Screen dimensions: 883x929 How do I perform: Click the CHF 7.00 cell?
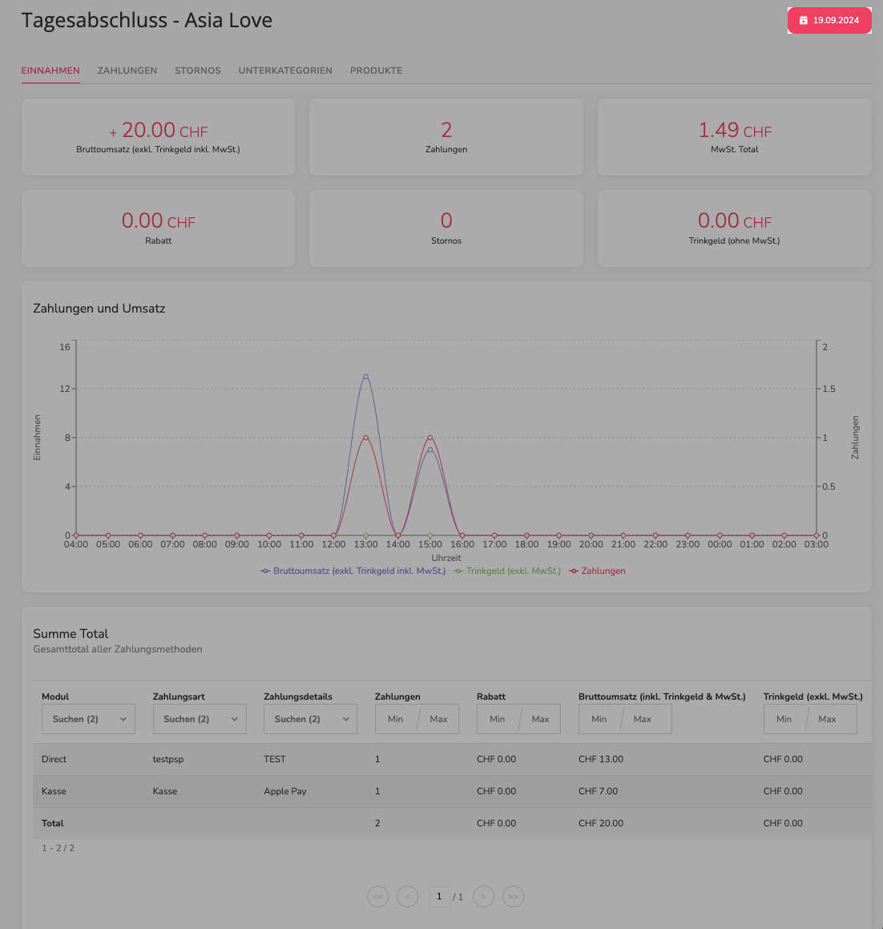pyautogui.click(x=598, y=791)
